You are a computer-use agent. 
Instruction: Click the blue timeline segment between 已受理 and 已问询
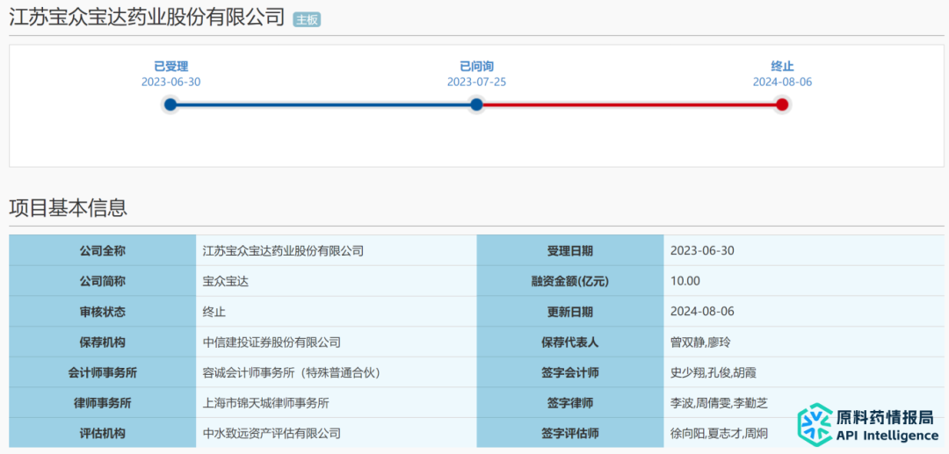(323, 104)
